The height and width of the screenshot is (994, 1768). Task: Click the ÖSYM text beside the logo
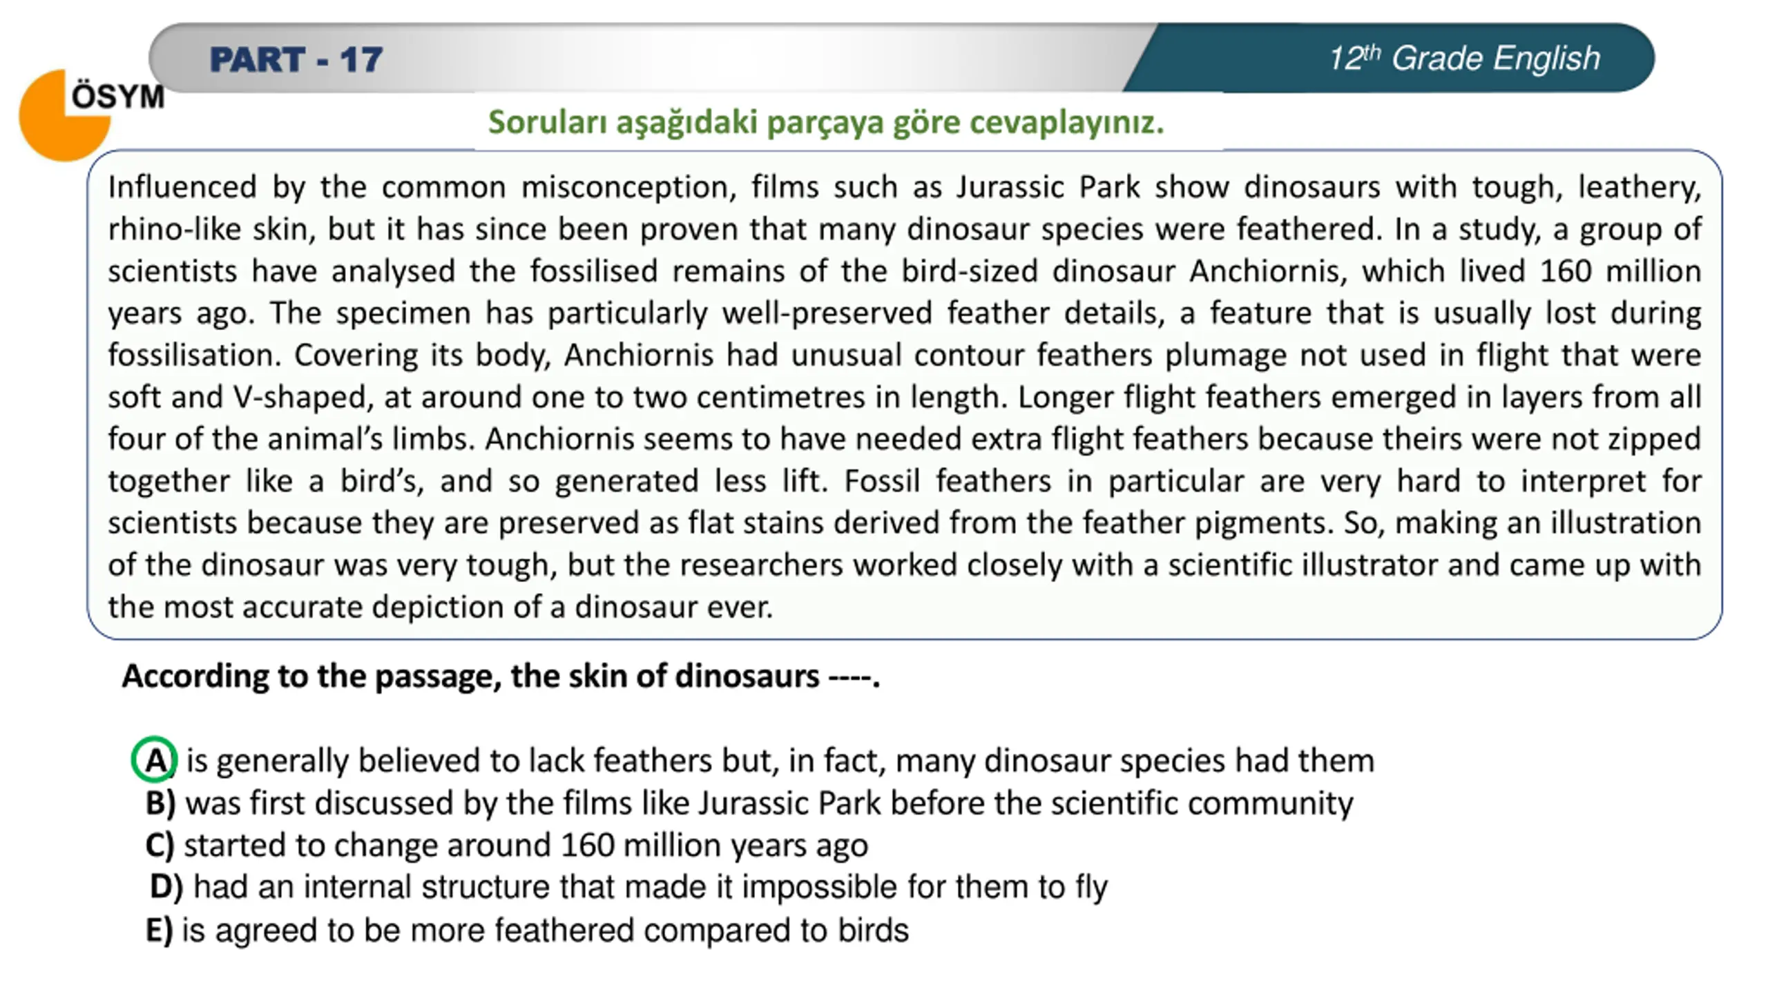[118, 97]
